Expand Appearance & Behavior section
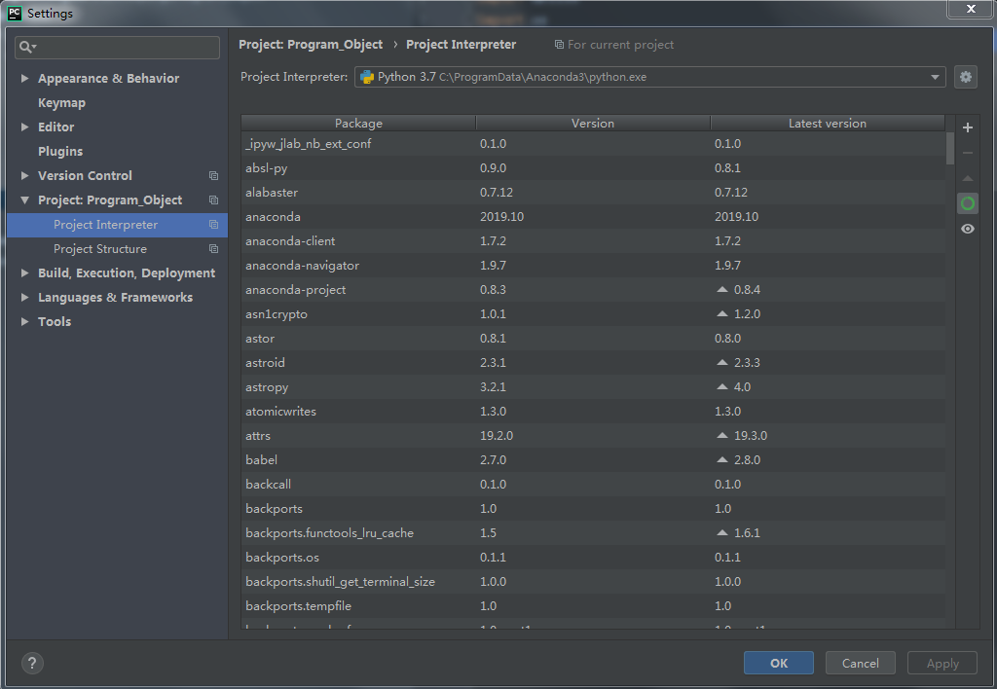The width and height of the screenshot is (997, 689). [24, 78]
